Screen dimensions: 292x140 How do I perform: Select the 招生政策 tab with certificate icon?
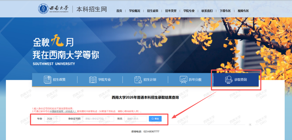pos(55,80)
